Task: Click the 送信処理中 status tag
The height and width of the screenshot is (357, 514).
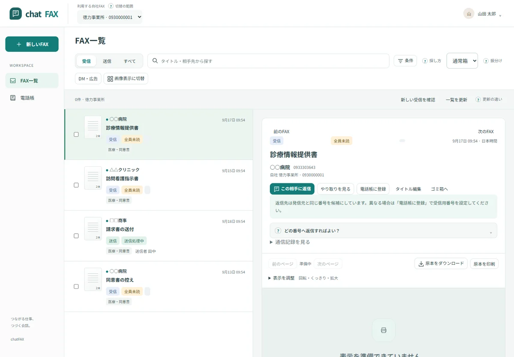Action: coord(134,241)
